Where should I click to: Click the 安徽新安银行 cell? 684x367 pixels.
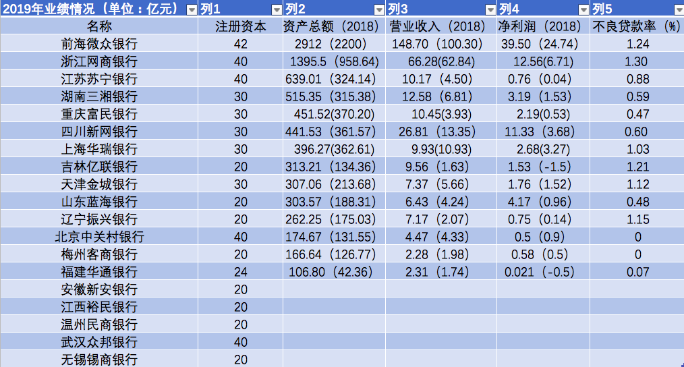99,289
